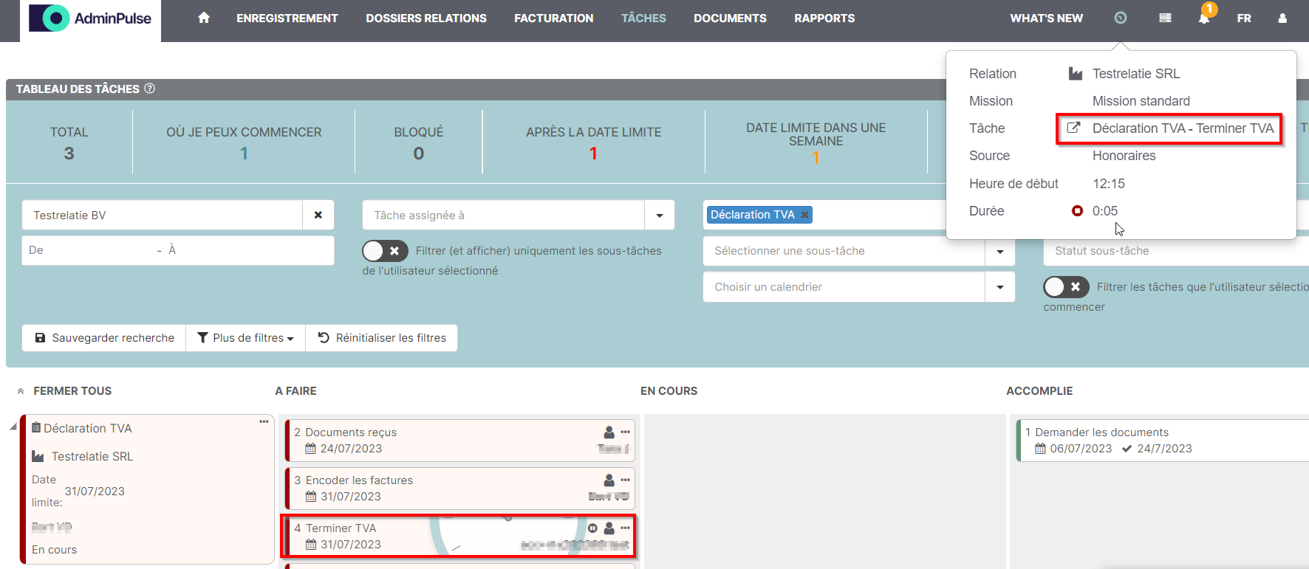The image size is (1309, 569).
Task: Stop the running timer next to Durée
Action: [1077, 211]
